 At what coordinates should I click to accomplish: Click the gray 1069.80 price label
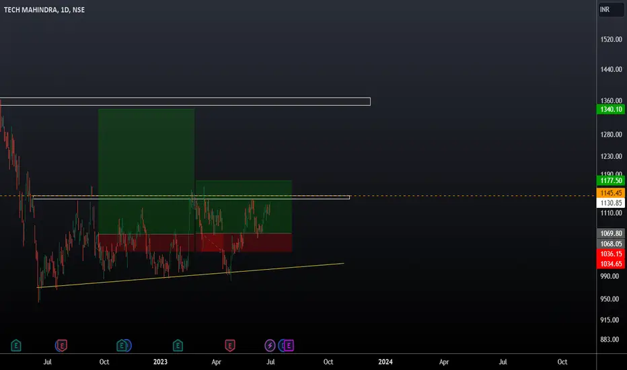pyautogui.click(x=611, y=233)
